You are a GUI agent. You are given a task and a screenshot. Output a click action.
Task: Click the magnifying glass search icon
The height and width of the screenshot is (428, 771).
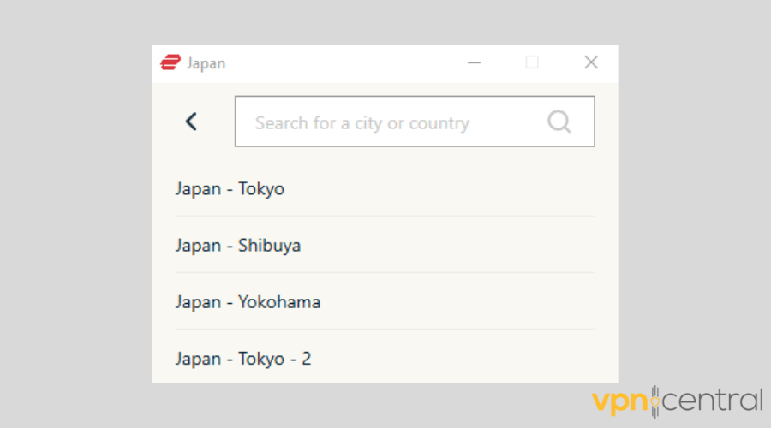[559, 122]
